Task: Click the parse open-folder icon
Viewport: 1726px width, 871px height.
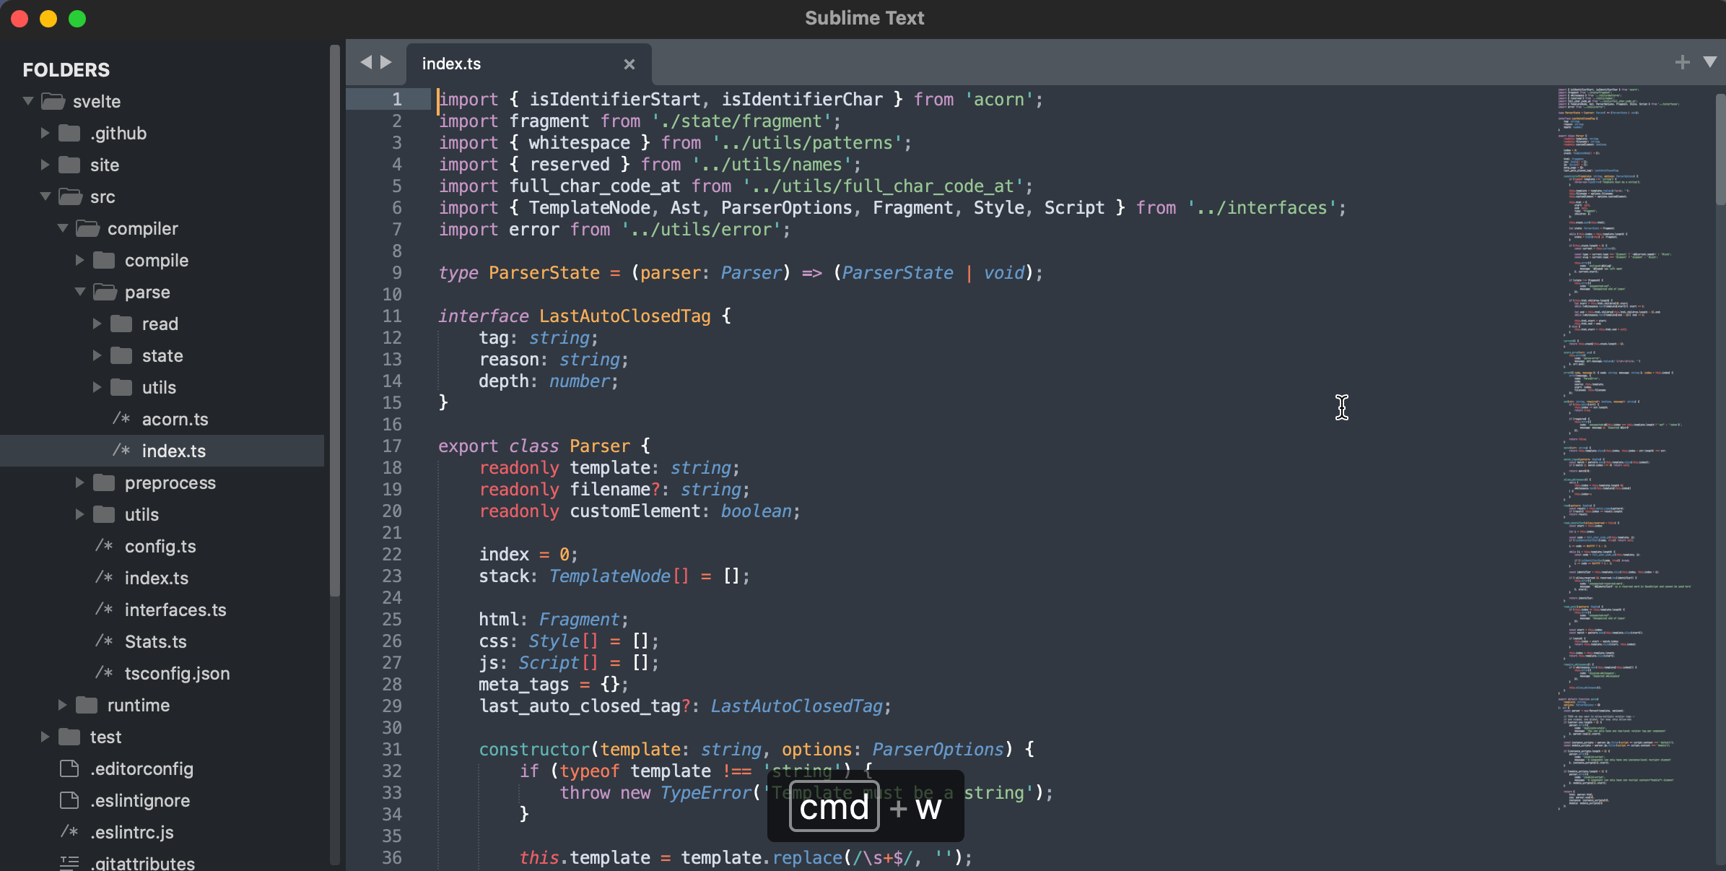Action: point(105,292)
